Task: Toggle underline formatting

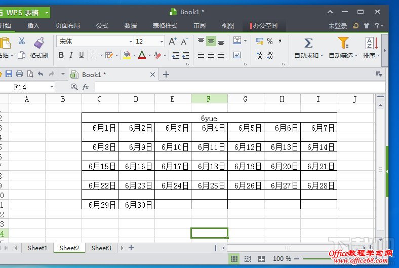Action: (82, 55)
